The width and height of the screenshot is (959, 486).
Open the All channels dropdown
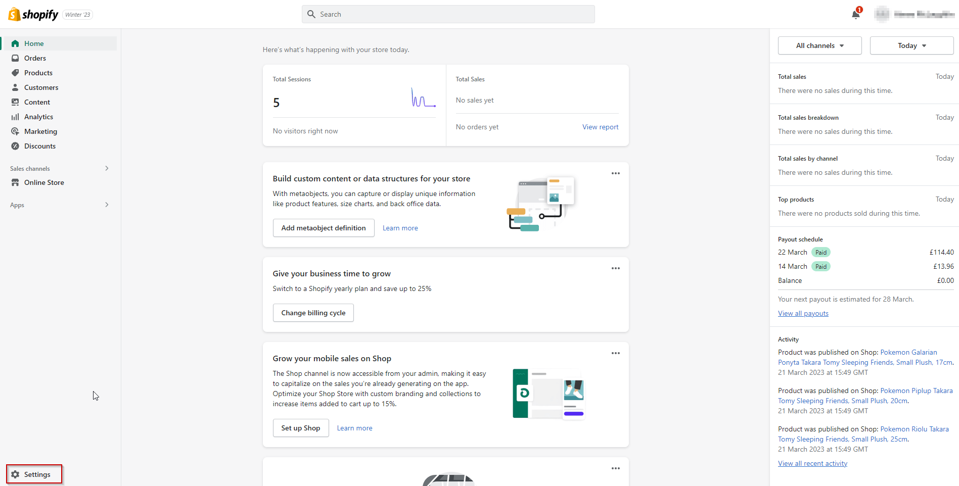coord(819,45)
